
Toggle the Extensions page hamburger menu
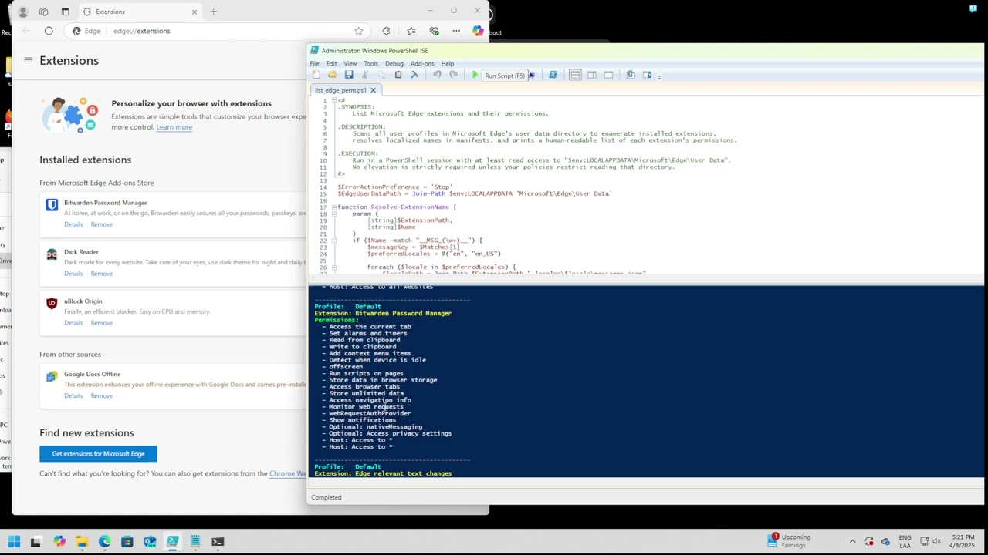pos(28,60)
